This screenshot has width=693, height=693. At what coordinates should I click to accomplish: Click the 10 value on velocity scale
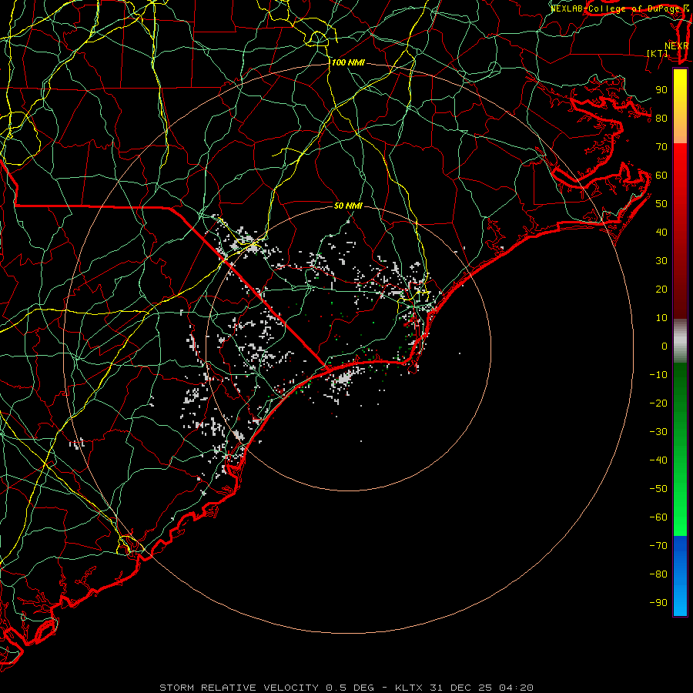[661, 318]
